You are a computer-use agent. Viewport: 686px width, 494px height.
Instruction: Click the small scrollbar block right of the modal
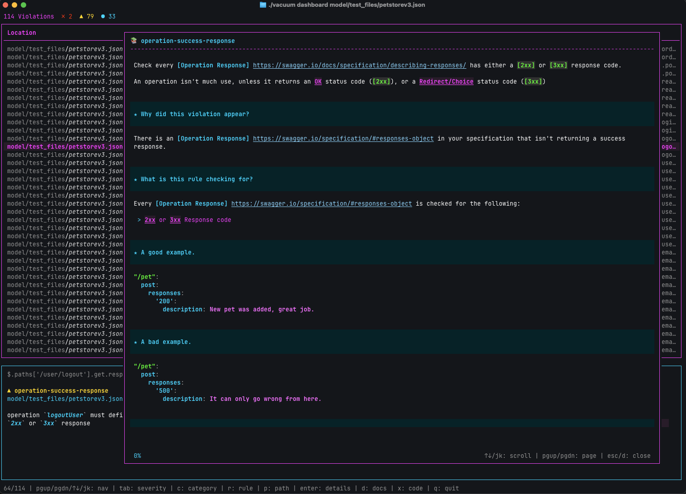[x=665, y=423]
